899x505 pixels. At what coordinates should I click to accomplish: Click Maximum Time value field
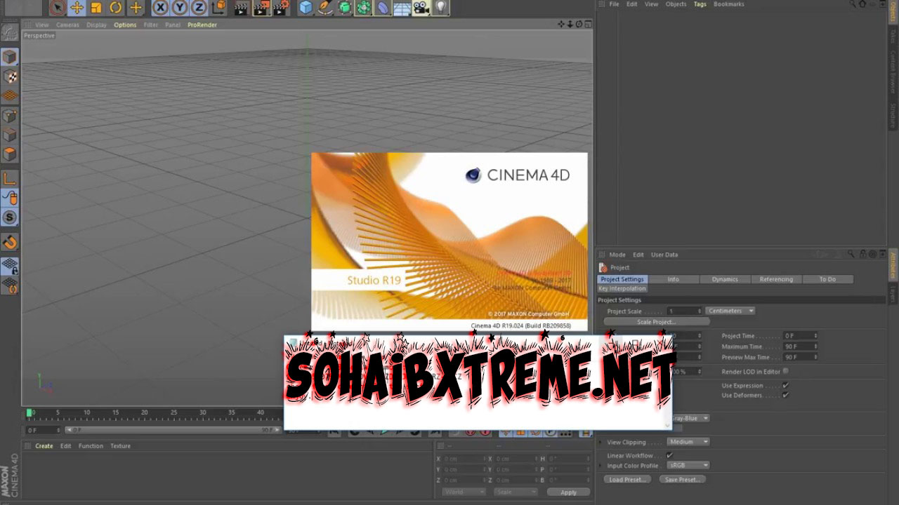[801, 346]
